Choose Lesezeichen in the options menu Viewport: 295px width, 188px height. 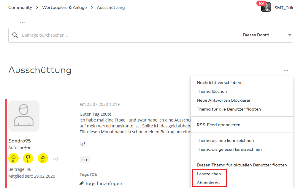[x=209, y=174]
